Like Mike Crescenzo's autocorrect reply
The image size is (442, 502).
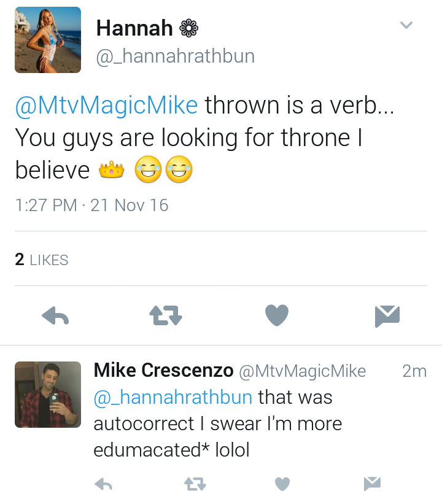tap(282, 484)
